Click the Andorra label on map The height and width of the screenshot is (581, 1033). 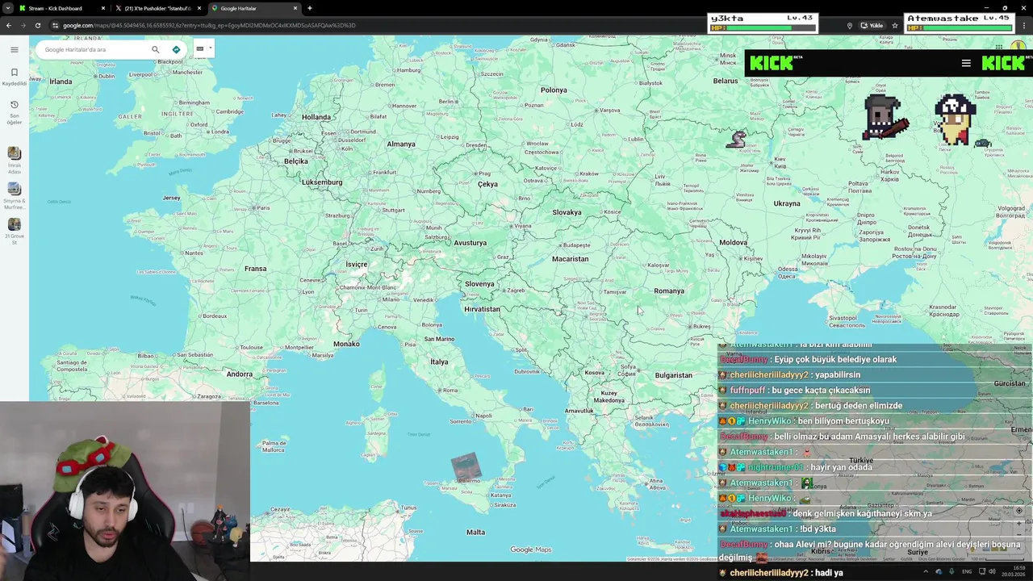pos(240,374)
